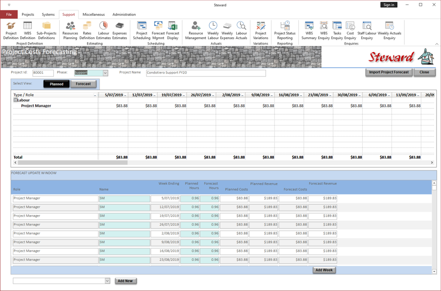
Task: Open WBS Summary enquiry
Action: 309,31
